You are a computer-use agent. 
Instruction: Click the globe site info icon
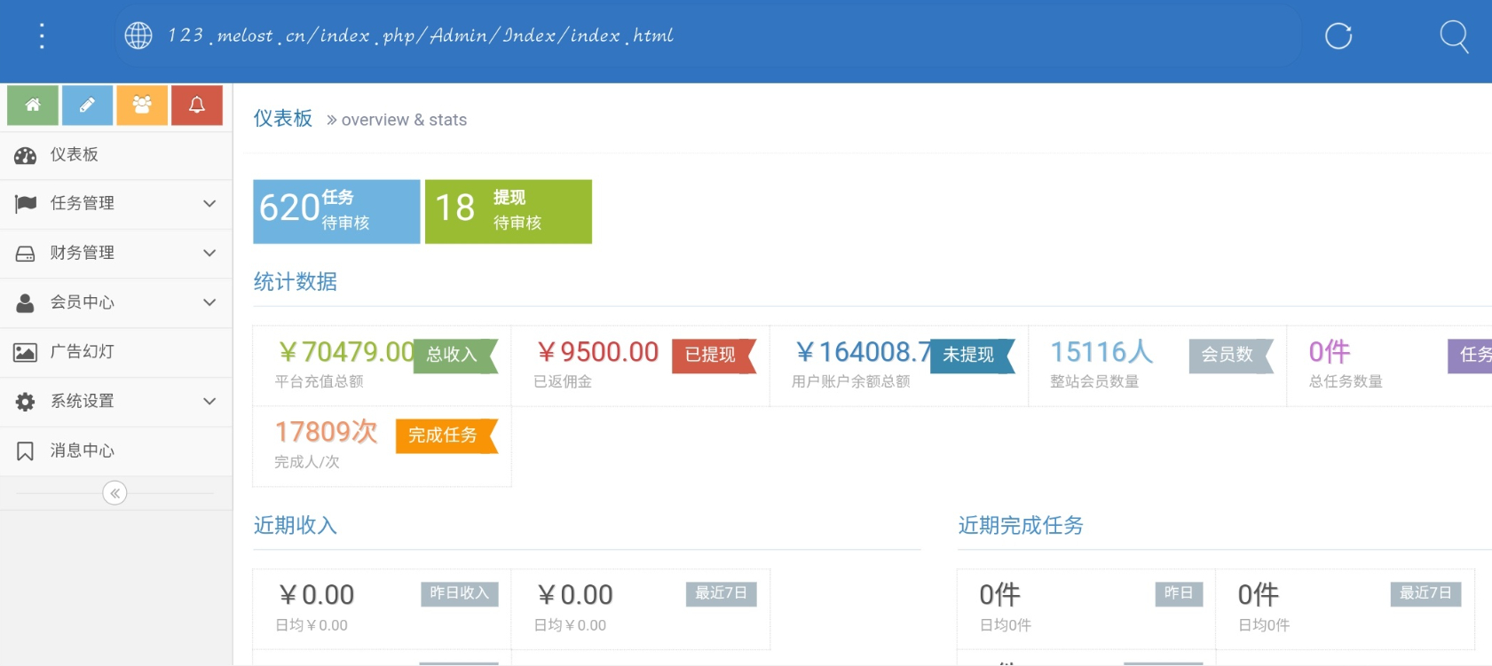coord(138,35)
